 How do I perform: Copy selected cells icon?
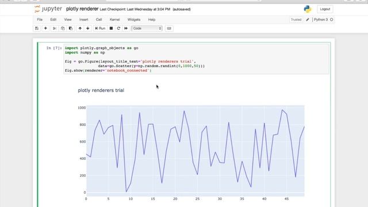coord(63,28)
